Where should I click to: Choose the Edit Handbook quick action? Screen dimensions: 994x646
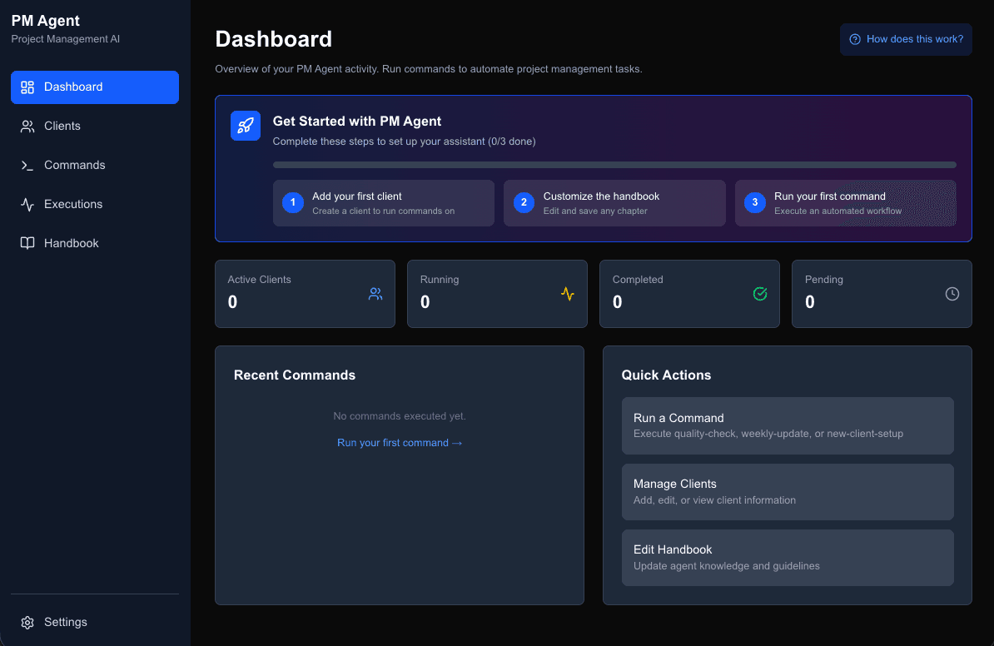click(787, 557)
